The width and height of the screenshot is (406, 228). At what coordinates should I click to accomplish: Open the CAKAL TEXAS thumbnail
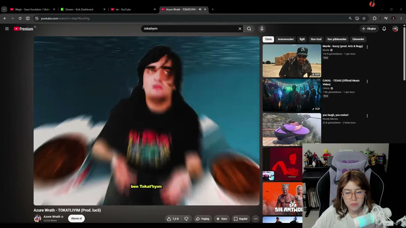(292, 95)
